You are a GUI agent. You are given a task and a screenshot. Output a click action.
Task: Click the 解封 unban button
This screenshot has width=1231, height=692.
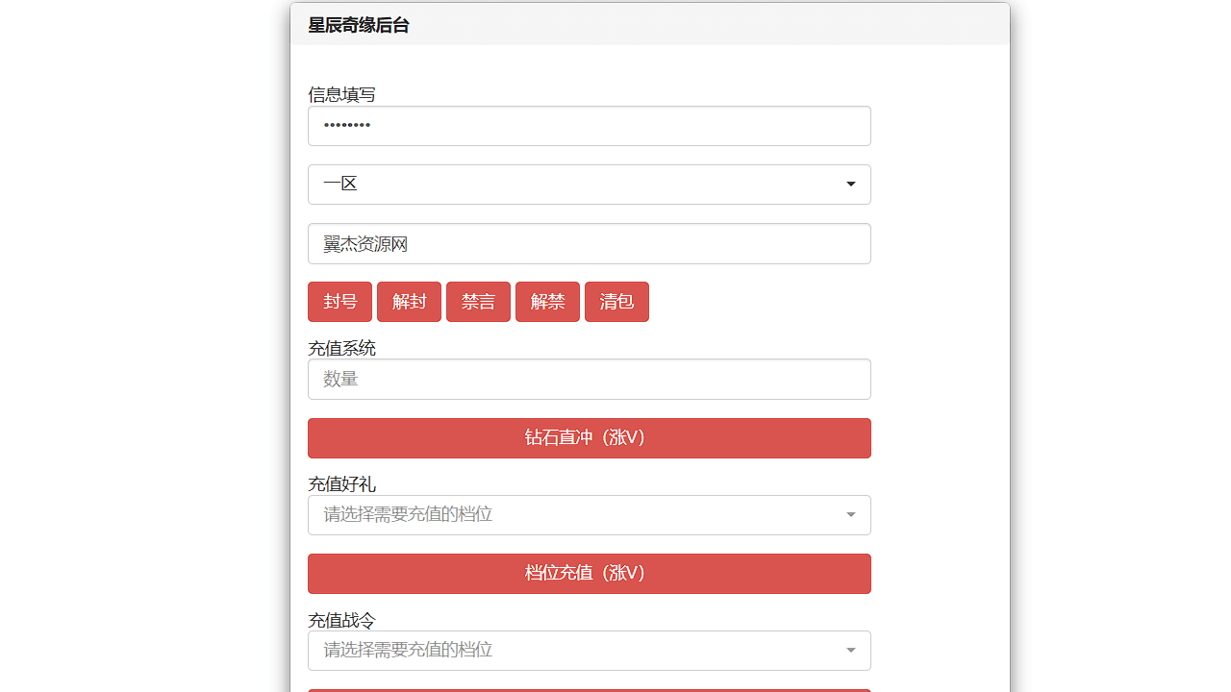point(409,301)
